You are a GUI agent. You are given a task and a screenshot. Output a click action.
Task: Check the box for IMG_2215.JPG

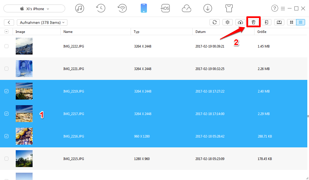(6, 159)
